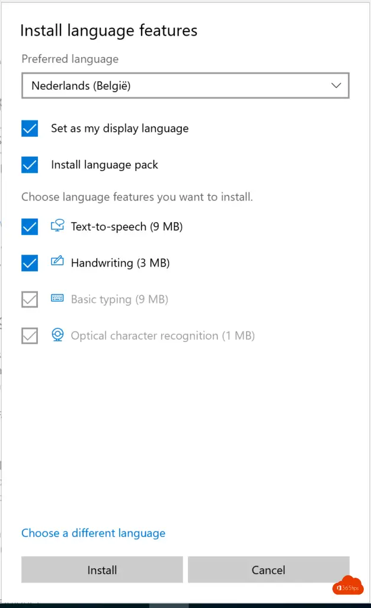This screenshot has height=608, width=371.
Task: Click the Install language pack label
Action: click(104, 164)
